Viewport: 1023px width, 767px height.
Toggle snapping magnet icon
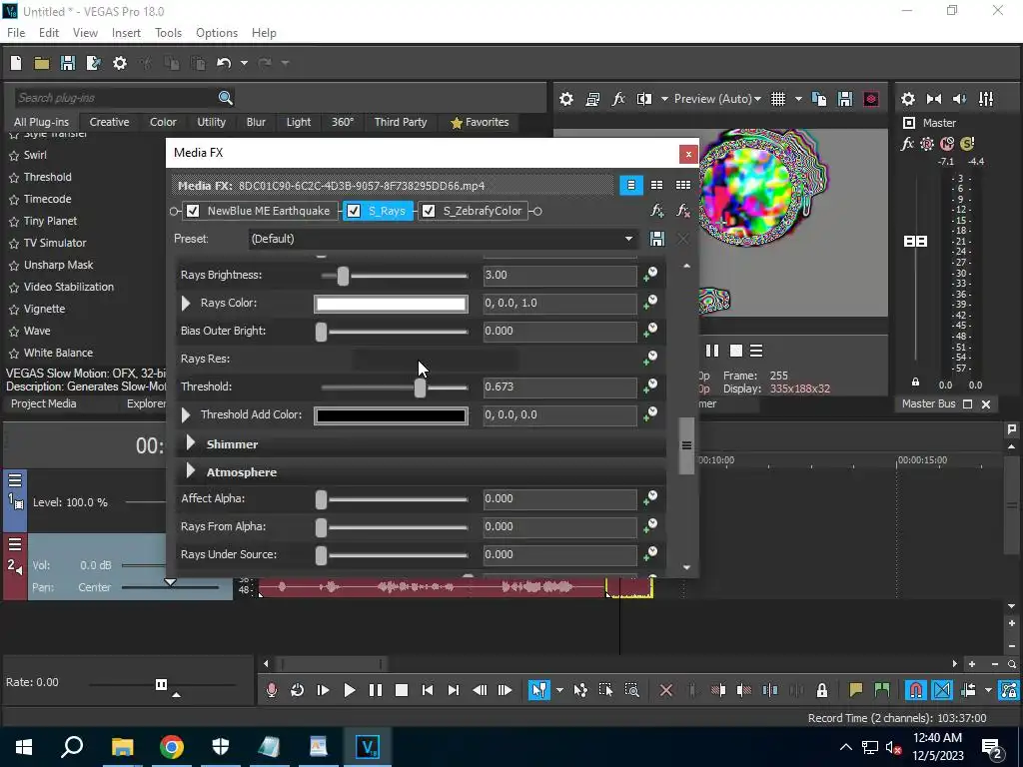point(916,690)
